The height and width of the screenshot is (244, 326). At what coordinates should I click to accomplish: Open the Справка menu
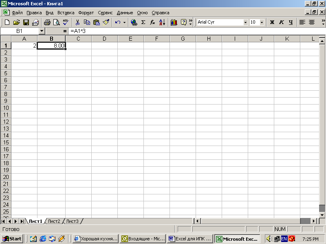point(160,13)
